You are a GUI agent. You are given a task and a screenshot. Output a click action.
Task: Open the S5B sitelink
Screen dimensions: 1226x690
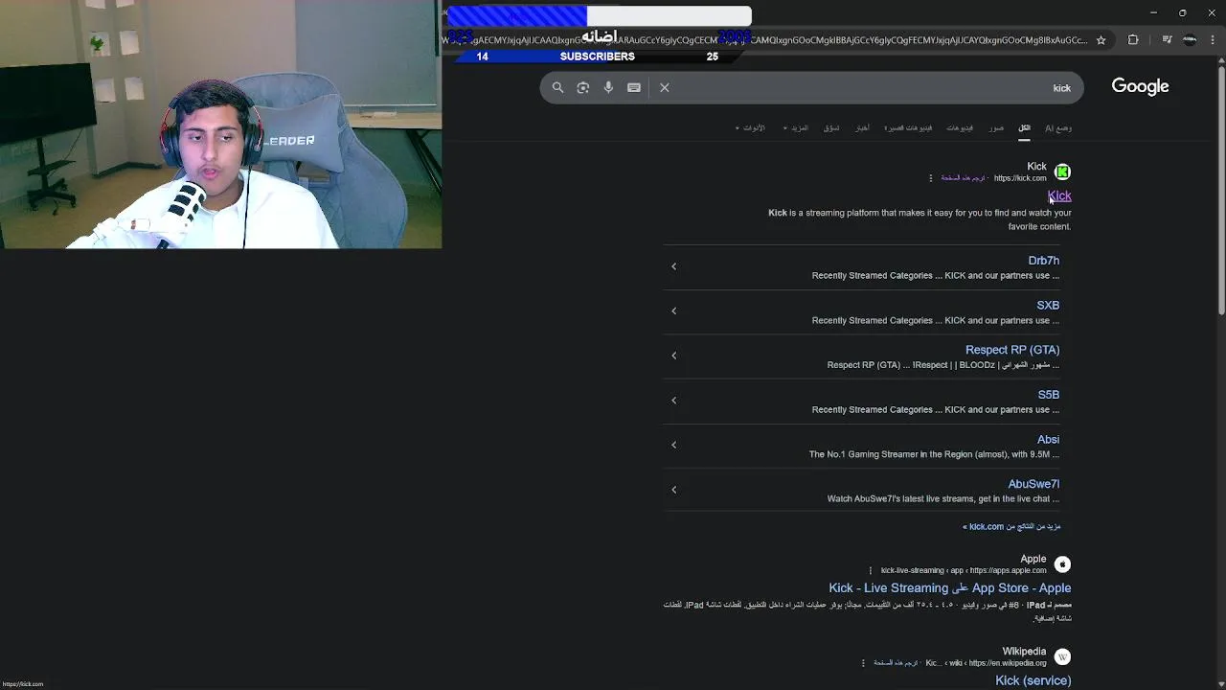(x=1049, y=395)
